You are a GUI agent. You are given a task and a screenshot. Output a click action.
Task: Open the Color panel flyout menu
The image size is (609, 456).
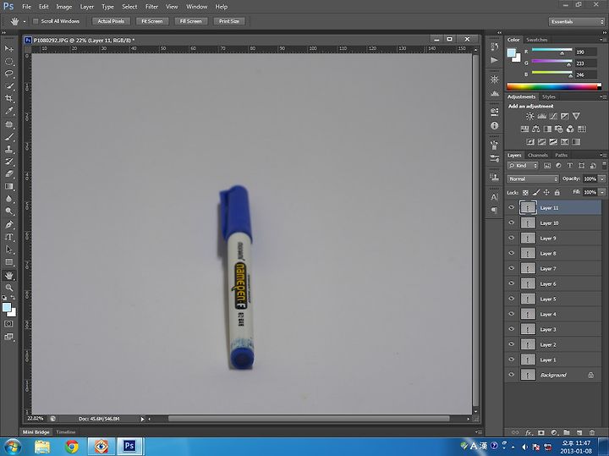(603, 40)
